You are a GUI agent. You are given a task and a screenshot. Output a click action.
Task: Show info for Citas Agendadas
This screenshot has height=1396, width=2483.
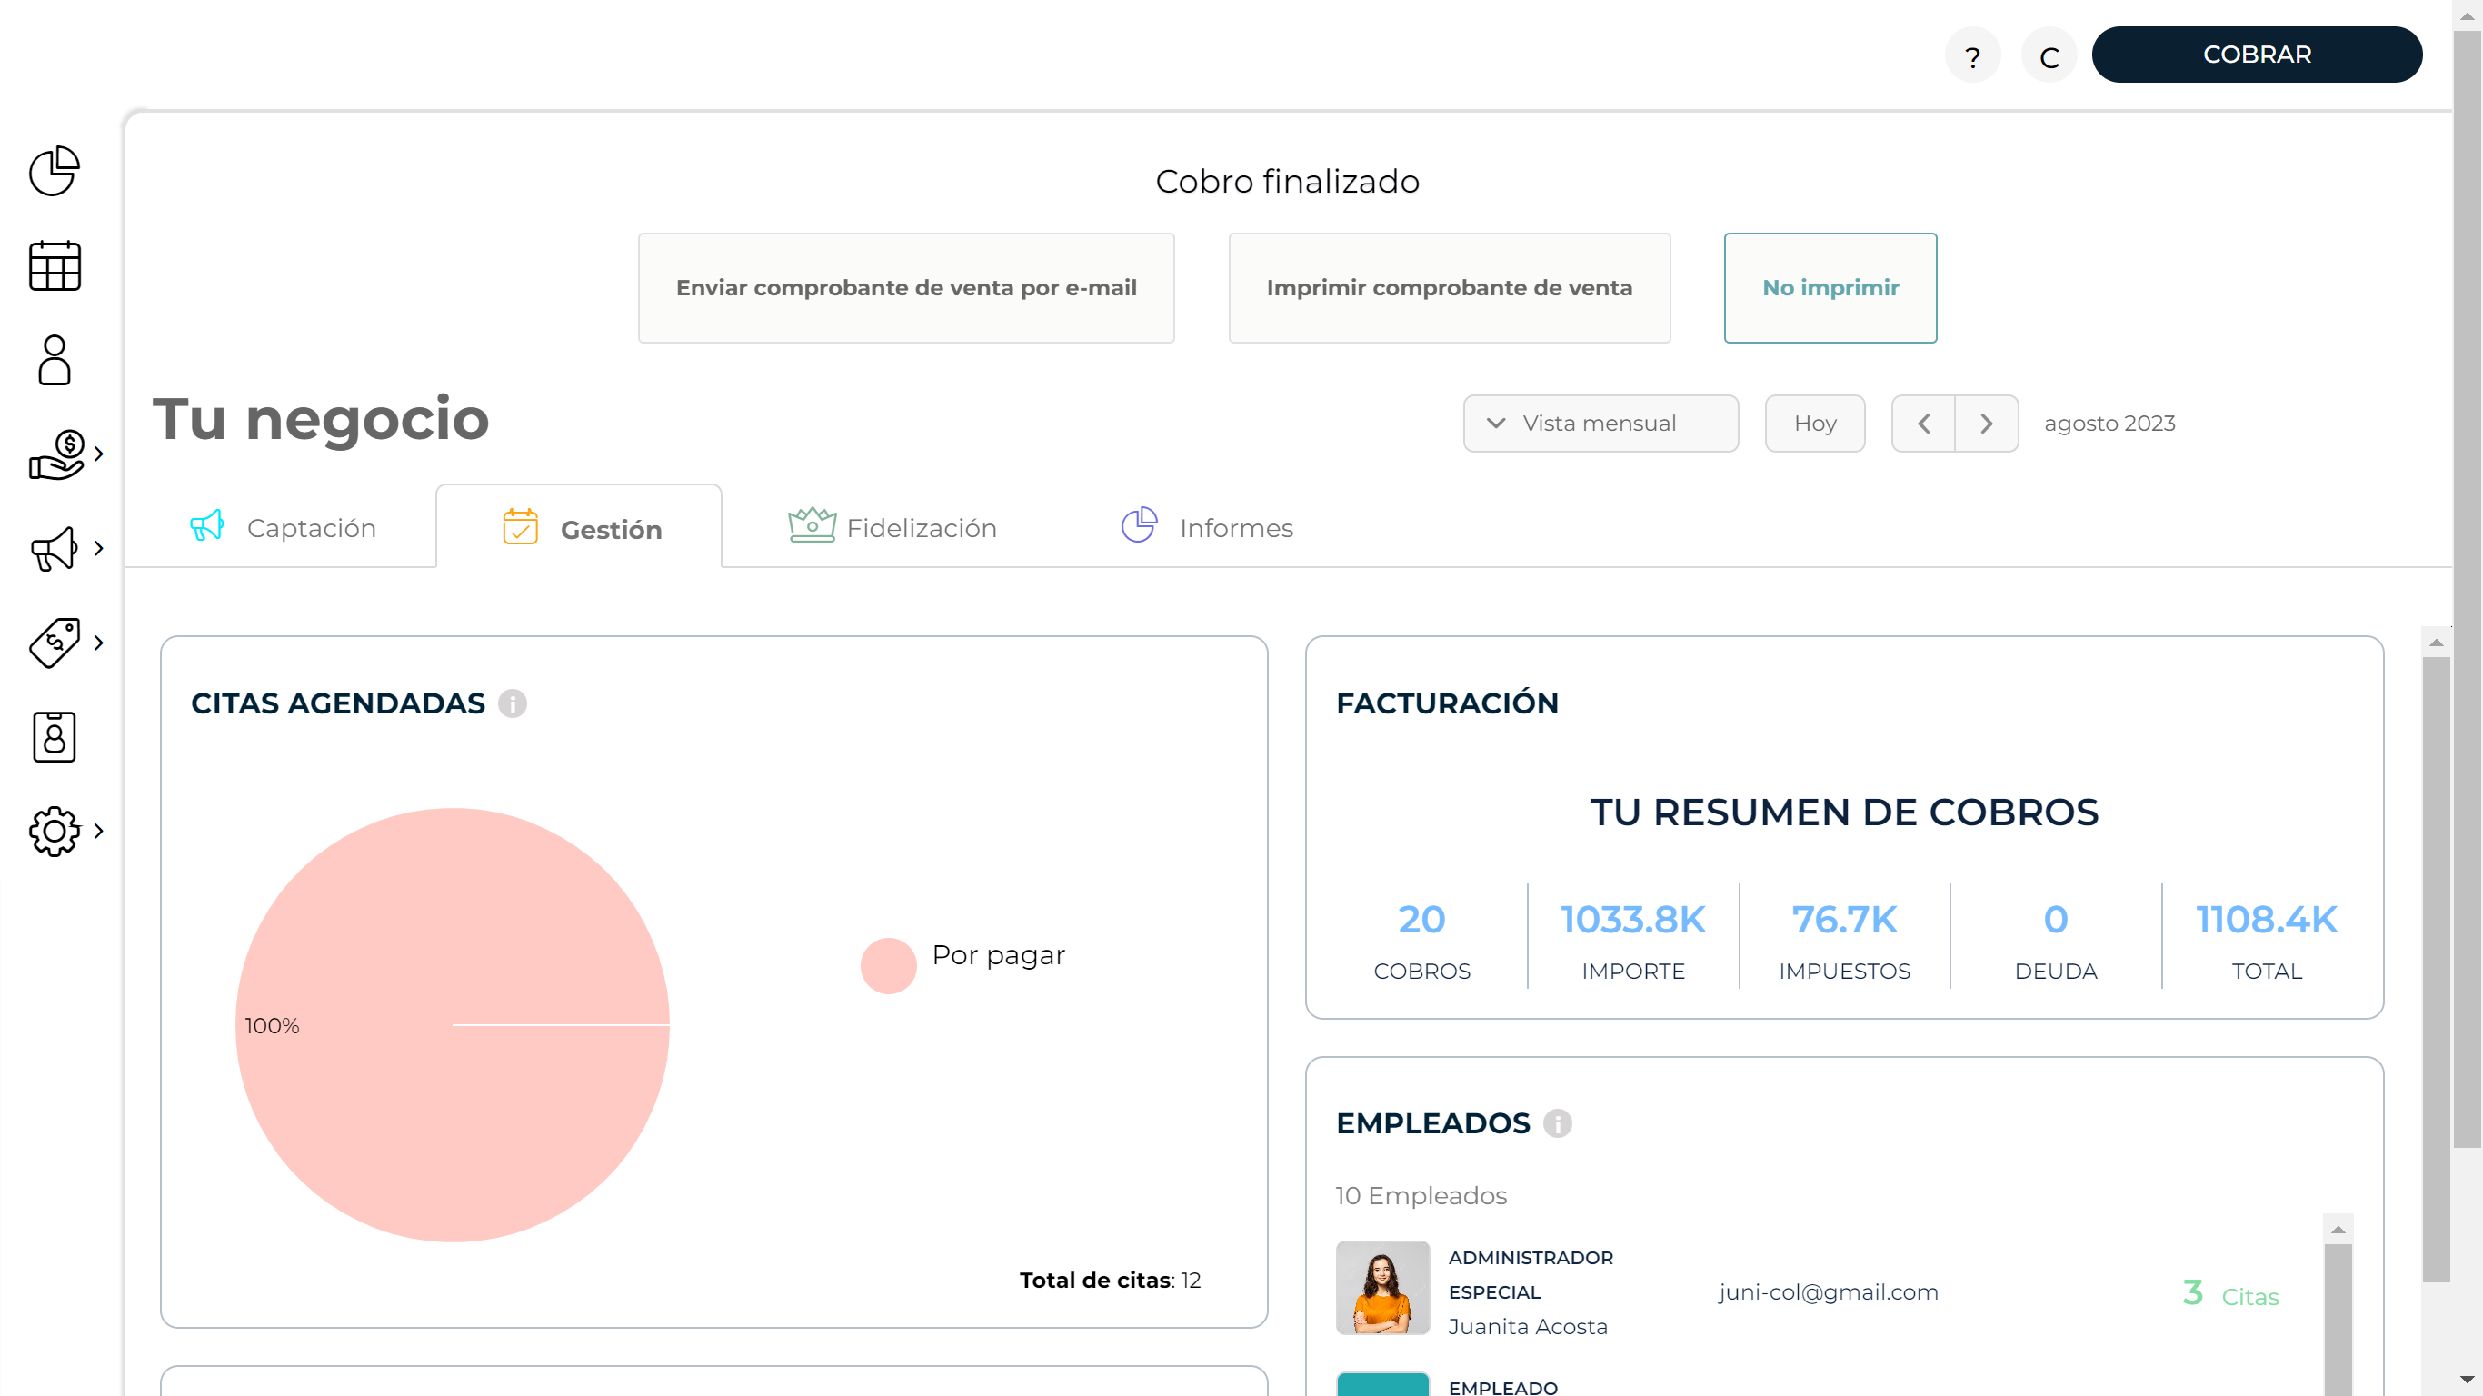(513, 703)
